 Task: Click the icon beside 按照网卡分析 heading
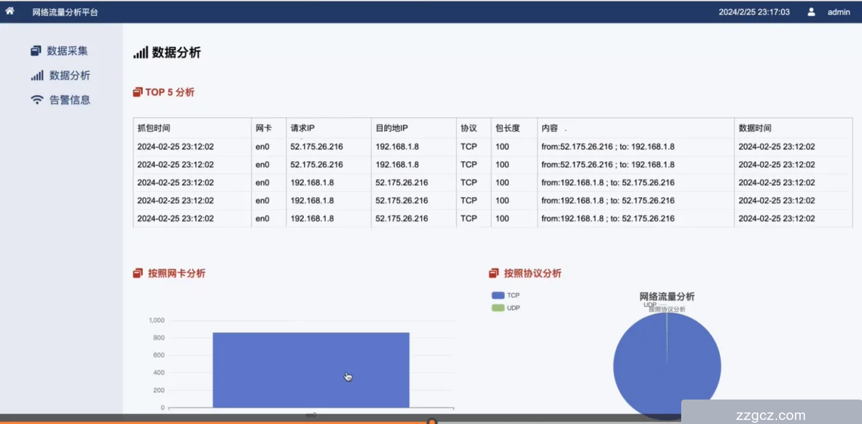coord(138,273)
